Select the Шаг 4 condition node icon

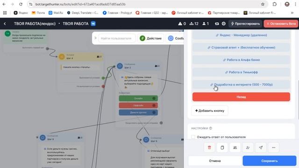coord(62,56)
